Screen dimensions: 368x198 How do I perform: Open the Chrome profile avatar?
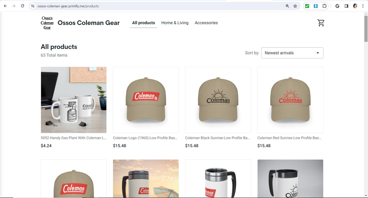(355, 6)
